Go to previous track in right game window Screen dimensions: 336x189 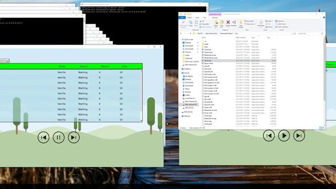coord(269,135)
